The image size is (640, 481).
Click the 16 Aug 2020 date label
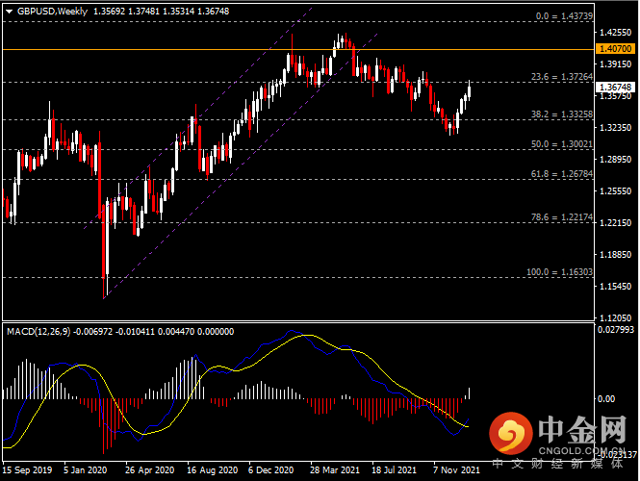[x=213, y=470]
